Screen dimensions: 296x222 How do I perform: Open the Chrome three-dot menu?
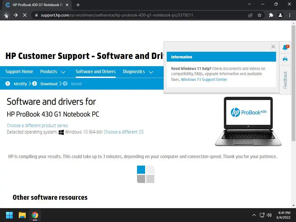click(290, 15)
